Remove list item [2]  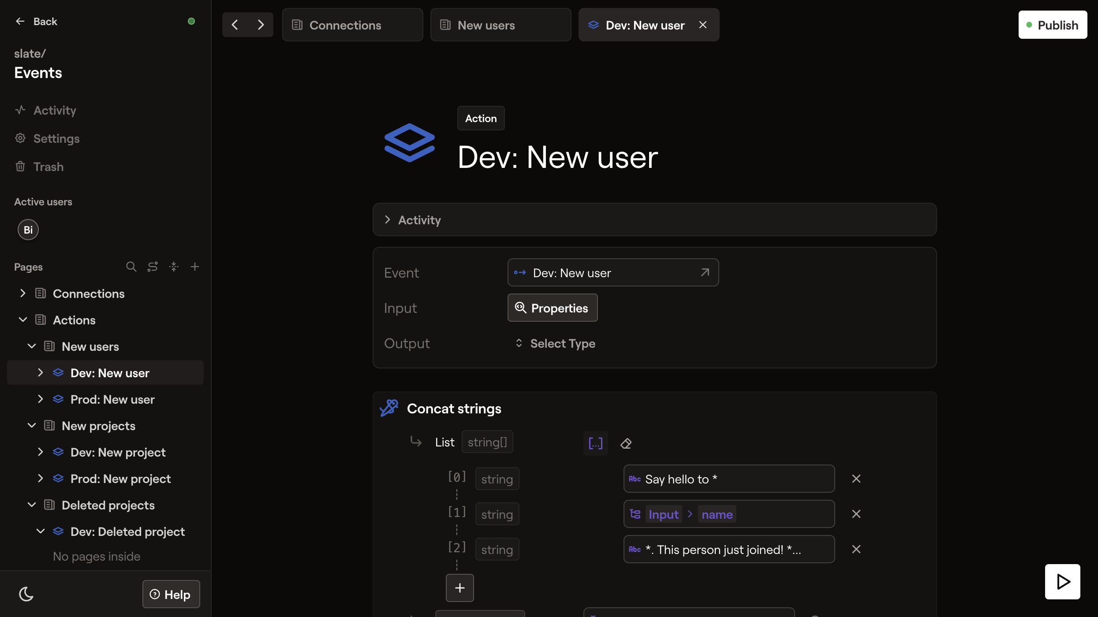pos(856,549)
